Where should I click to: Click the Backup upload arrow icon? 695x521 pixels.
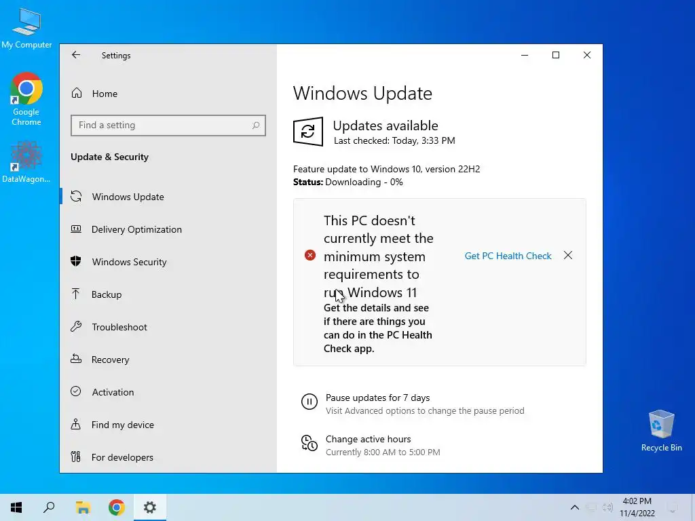click(76, 294)
